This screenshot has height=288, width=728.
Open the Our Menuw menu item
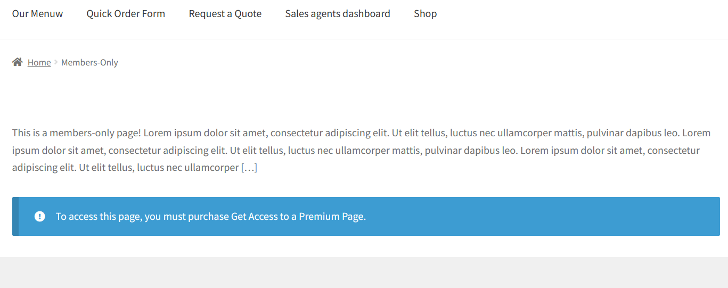(37, 14)
